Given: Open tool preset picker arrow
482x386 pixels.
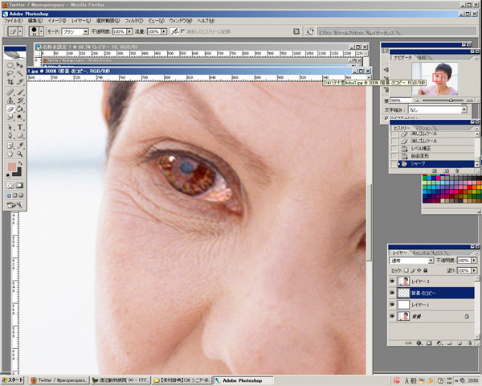Looking at the screenshot, I should [x=20, y=31].
